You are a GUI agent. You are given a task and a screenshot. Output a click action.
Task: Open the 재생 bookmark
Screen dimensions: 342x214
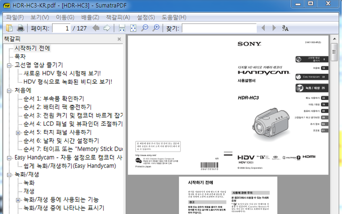[29, 191]
